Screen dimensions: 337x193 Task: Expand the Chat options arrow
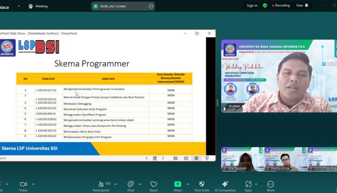point(140,184)
